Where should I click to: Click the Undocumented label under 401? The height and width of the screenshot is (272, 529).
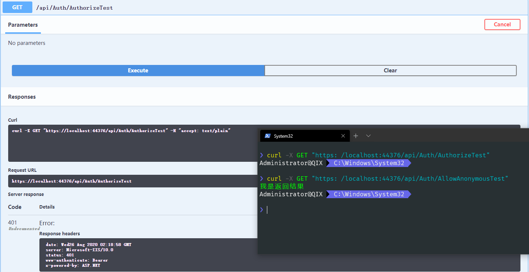point(24,229)
